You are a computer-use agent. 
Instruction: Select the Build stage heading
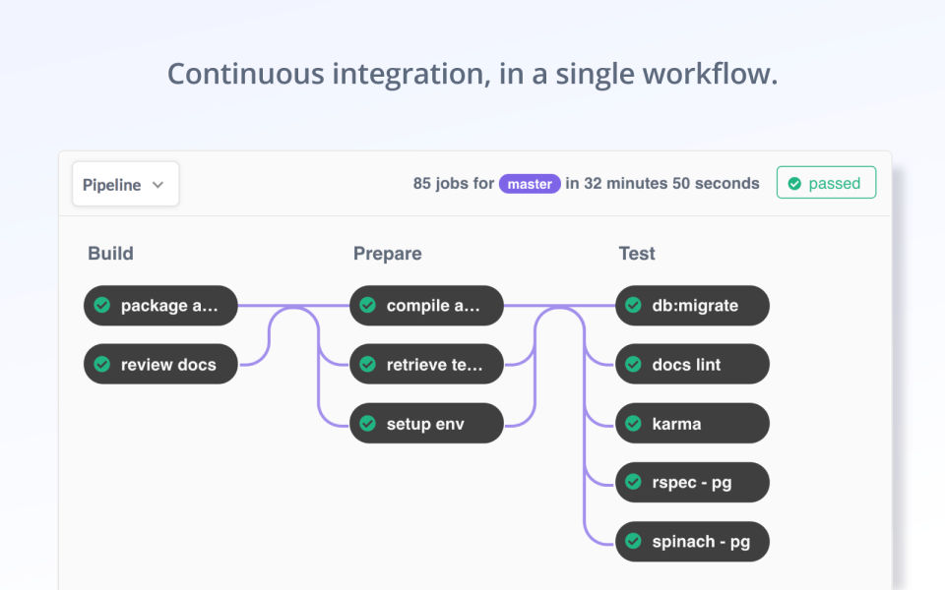pyautogui.click(x=110, y=254)
